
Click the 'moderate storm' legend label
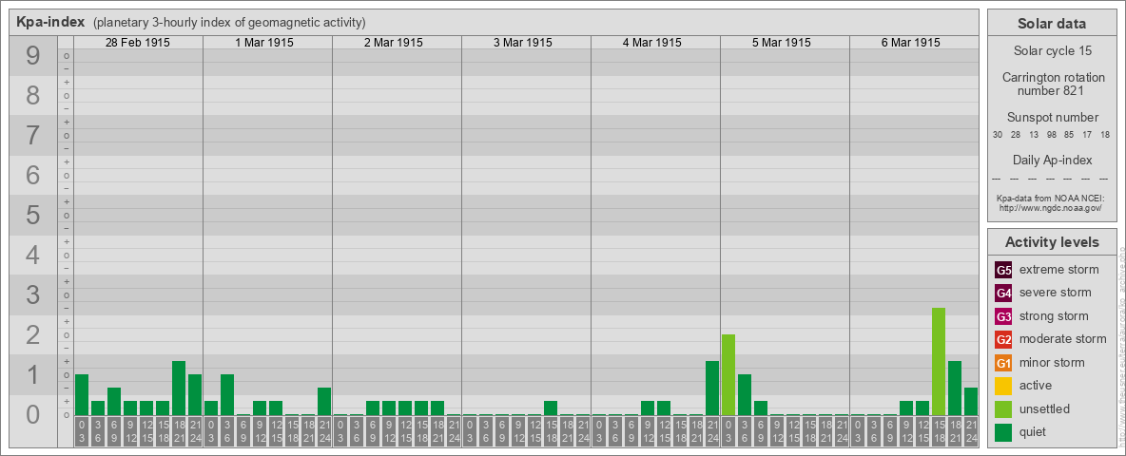(1063, 339)
